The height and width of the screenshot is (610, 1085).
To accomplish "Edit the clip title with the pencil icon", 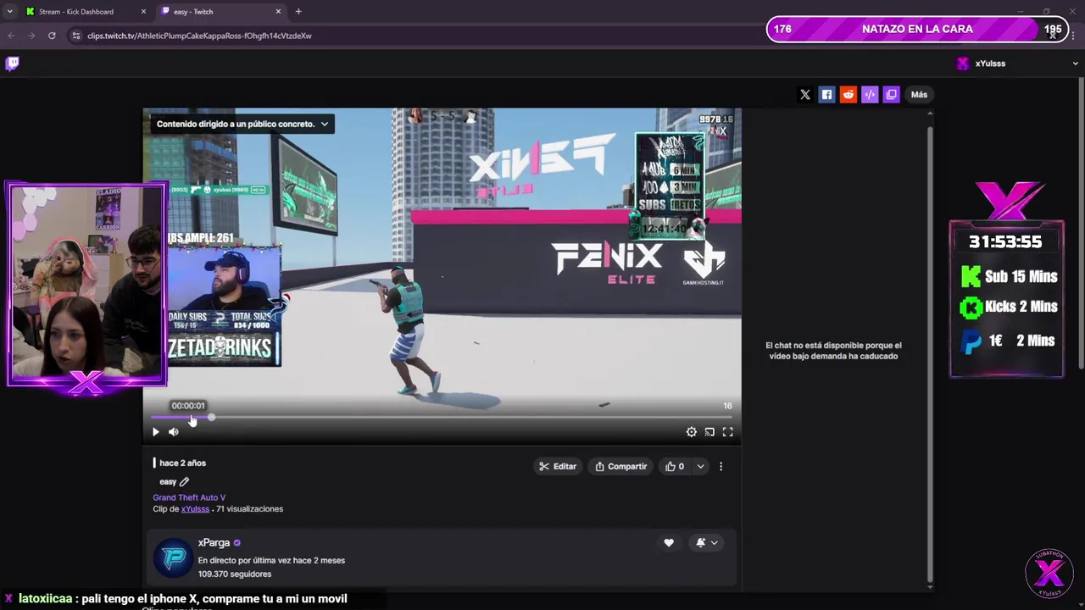I will pyautogui.click(x=184, y=482).
